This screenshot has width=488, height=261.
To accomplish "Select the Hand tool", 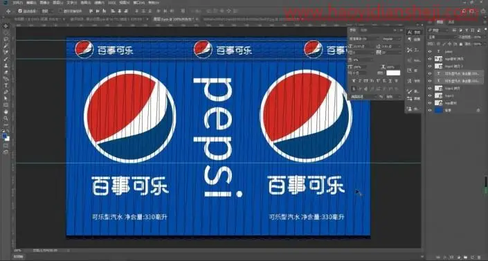I will point(6,111).
